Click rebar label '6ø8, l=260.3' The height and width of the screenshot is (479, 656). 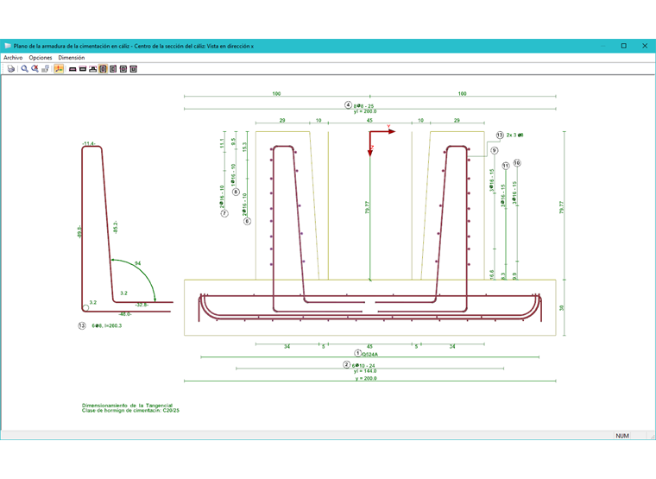[107, 326]
